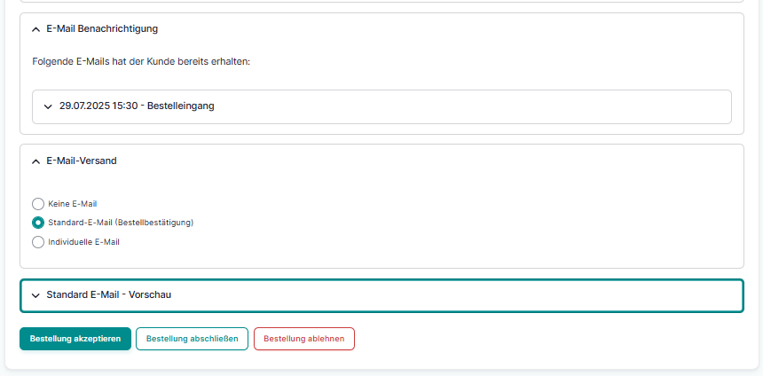
Task: Collapse E-Mail-Versand section via its chevron
Action: tap(35, 161)
